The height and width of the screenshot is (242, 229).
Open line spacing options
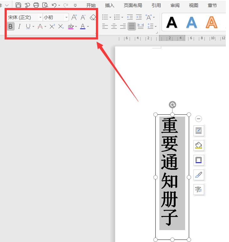click(x=150, y=26)
